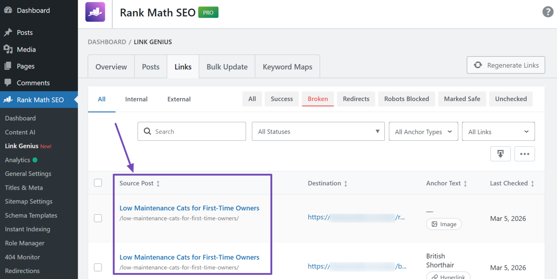Switch to the Posts tab in Link Genius

click(x=151, y=67)
